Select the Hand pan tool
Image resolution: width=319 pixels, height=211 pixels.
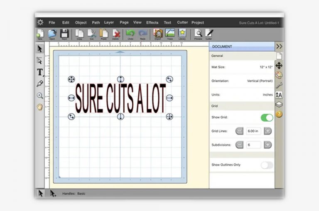(40, 107)
